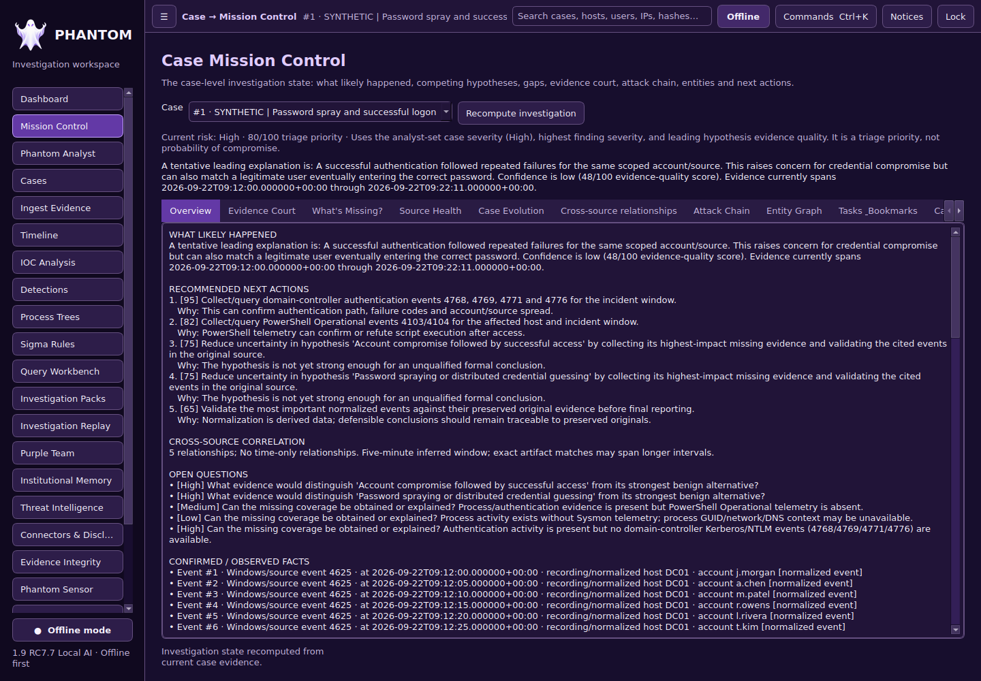Viewport: 981px width, 681px height.
Task: Open Dashboard in the sidebar
Action: pos(67,99)
